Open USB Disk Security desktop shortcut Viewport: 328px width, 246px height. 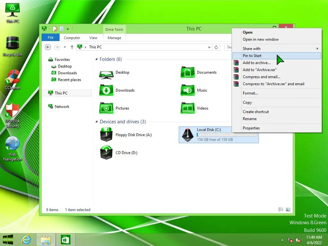(x=12, y=115)
